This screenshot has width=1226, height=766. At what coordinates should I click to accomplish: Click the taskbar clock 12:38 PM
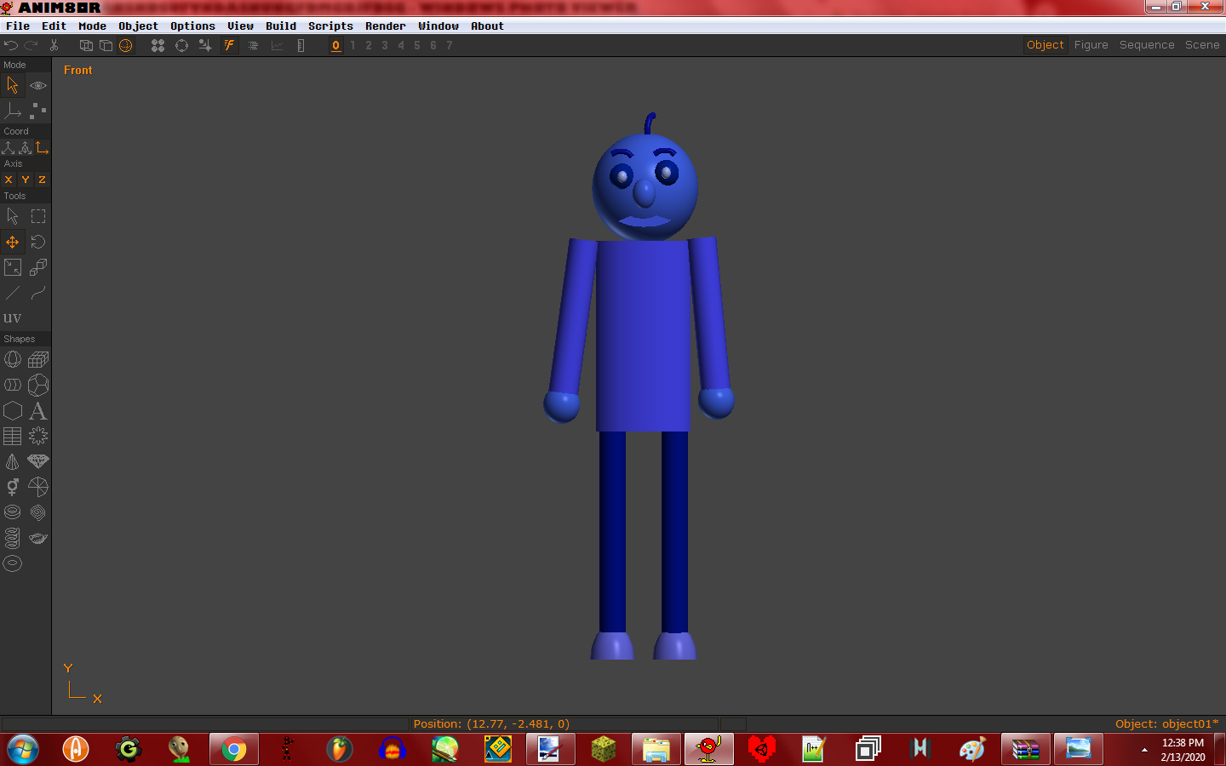pyautogui.click(x=1183, y=743)
